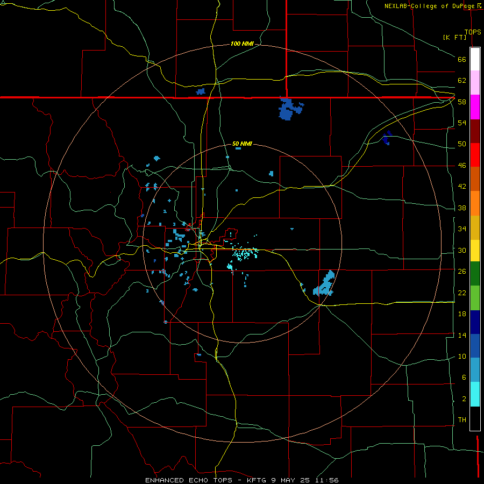This screenshot has width=484, height=484.
Task: Click the 46 scale value
Action: [x=462, y=165]
